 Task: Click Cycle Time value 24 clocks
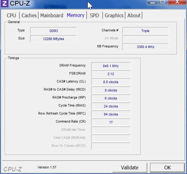(x=111, y=106)
